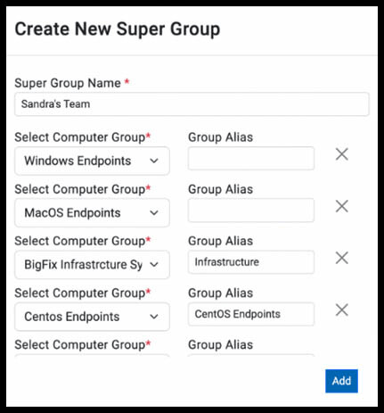Open the Windows Endpoints computer group dropdown

[92, 161]
